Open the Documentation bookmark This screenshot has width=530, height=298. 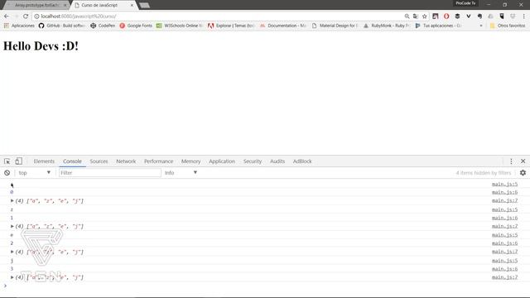[283, 26]
